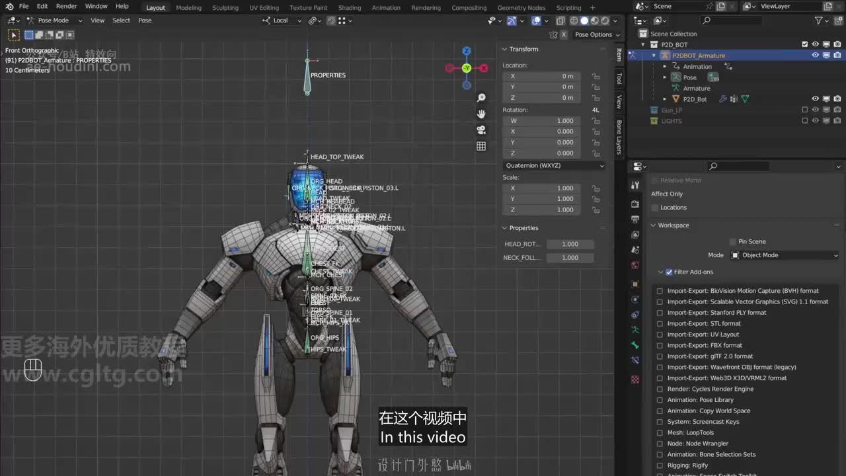The image size is (846, 476).
Task: Toggle Pin Scene checkbox
Action: (732, 241)
